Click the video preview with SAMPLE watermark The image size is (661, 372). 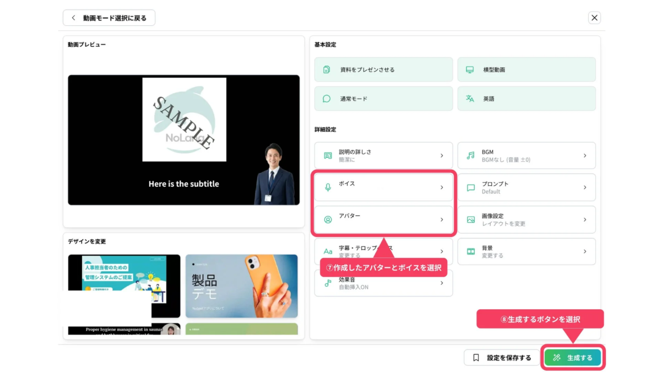click(x=183, y=140)
